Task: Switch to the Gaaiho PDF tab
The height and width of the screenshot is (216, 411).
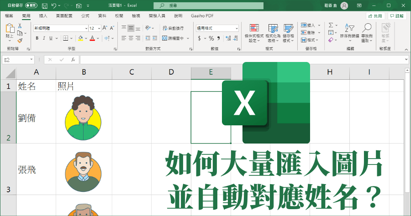Action: [202, 15]
